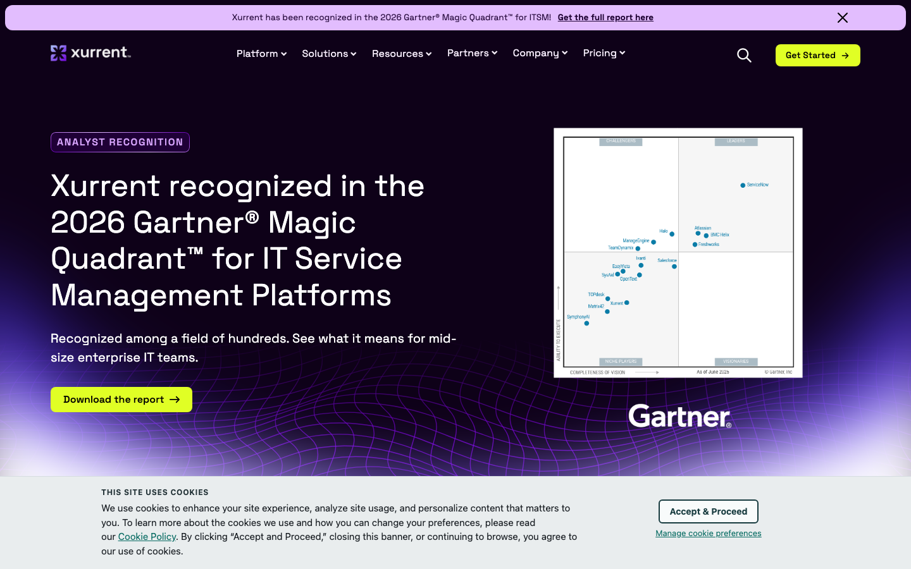This screenshot has width=911, height=569.
Task: Open the Cookie Policy link
Action: pos(147,537)
